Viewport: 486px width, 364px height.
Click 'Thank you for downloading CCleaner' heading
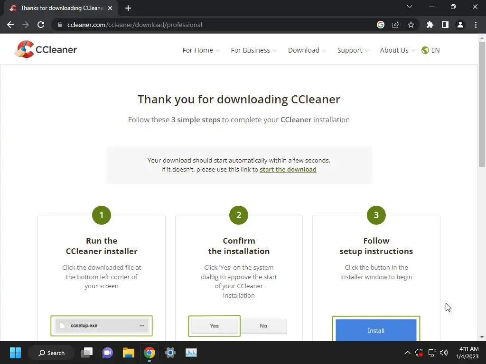pyautogui.click(x=239, y=100)
